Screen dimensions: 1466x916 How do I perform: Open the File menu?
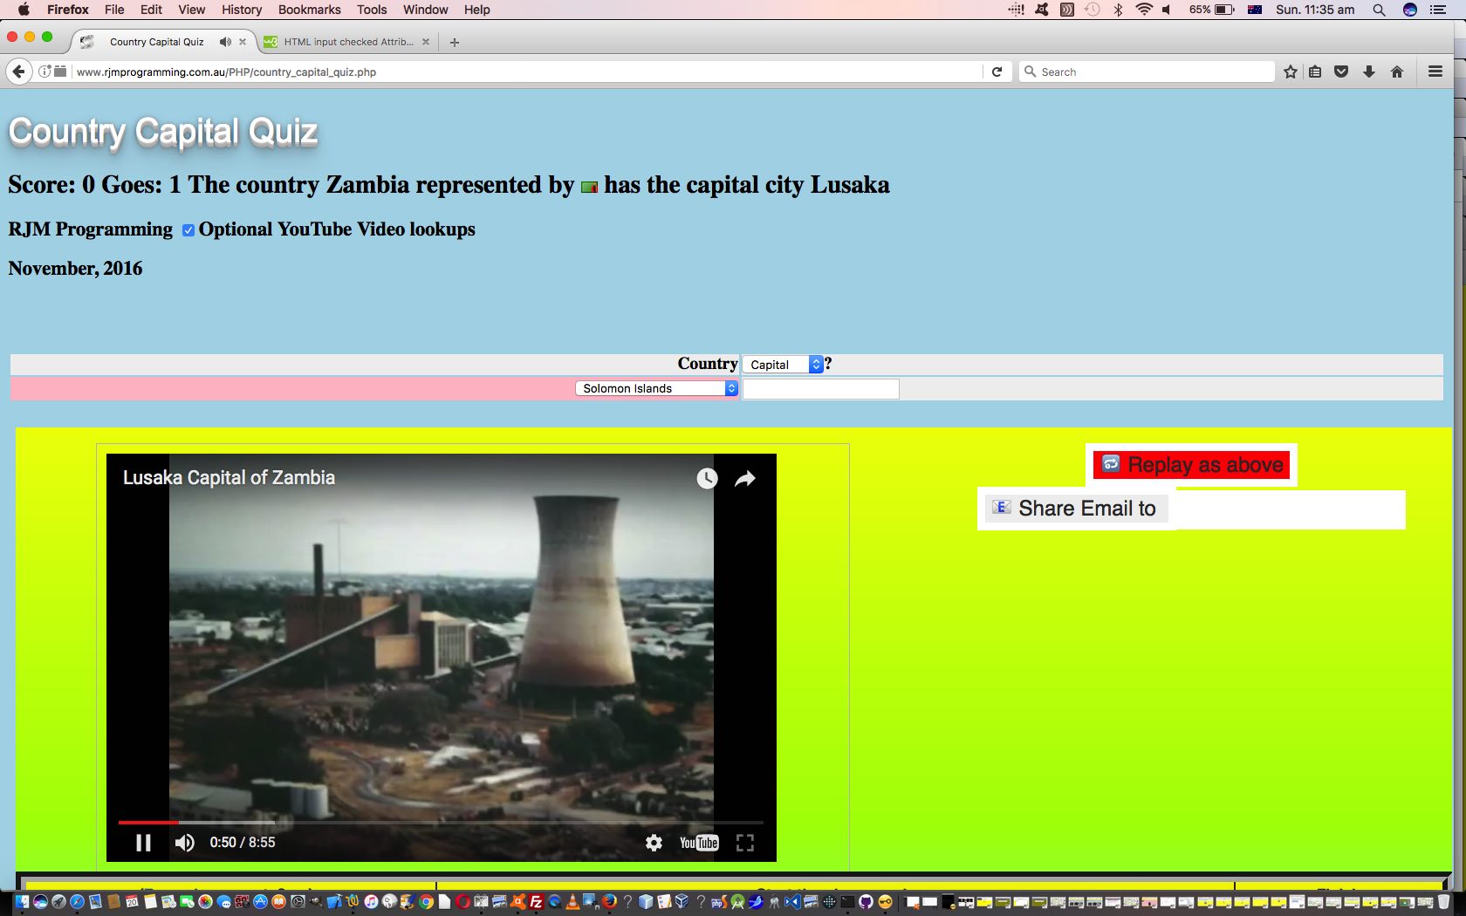(x=114, y=10)
